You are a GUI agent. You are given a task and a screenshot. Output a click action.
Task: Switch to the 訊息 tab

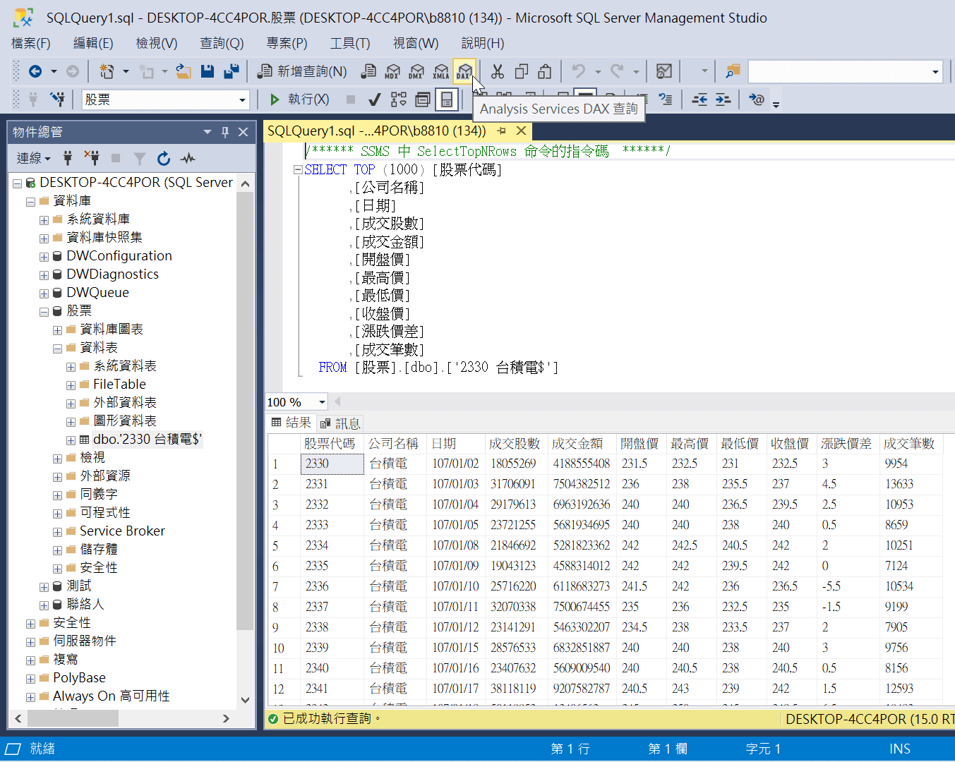[x=340, y=423]
